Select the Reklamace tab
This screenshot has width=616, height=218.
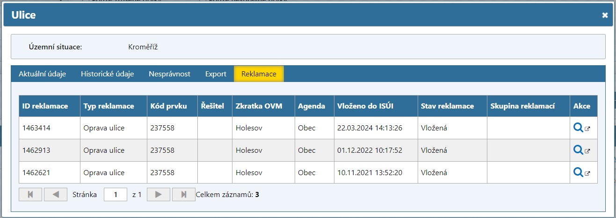[259, 74]
